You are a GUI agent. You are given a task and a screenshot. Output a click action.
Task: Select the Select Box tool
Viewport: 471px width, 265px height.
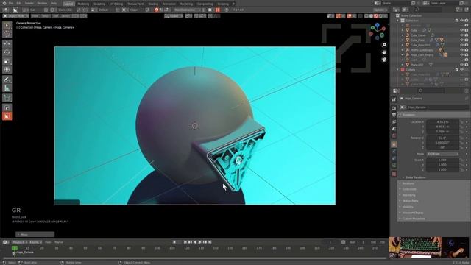point(7,26)
